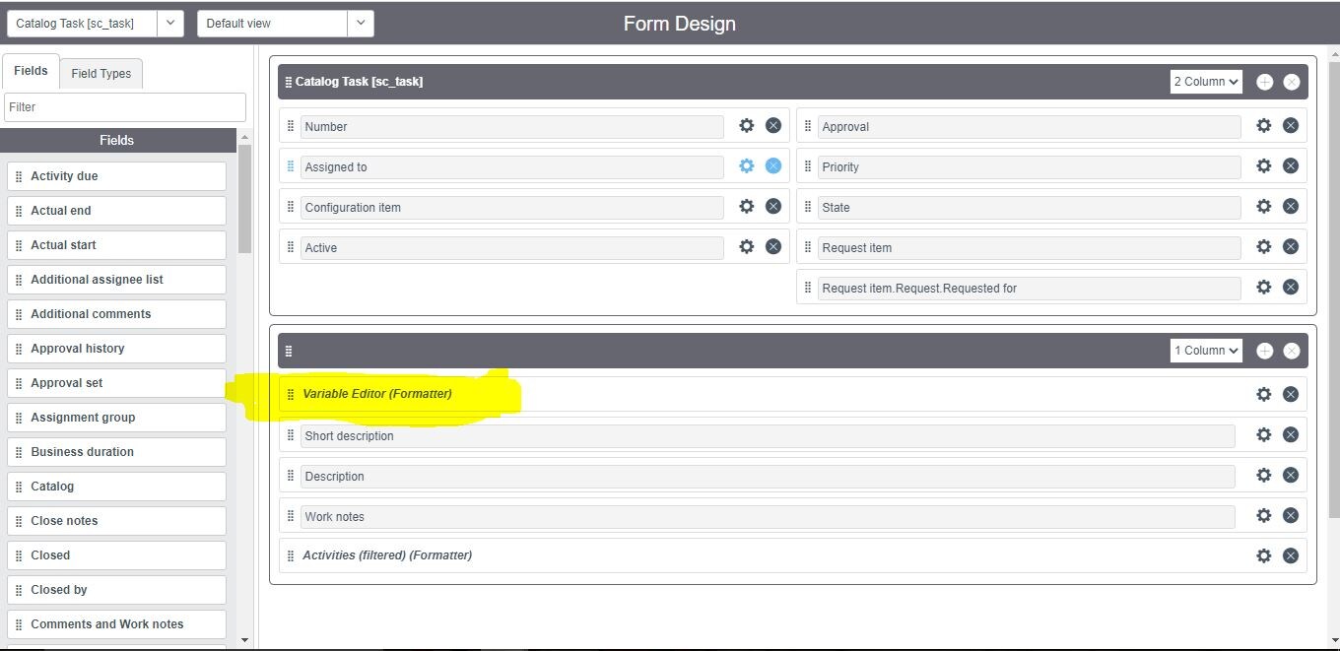Remove the Priority field

click(x=1291, y=166)
